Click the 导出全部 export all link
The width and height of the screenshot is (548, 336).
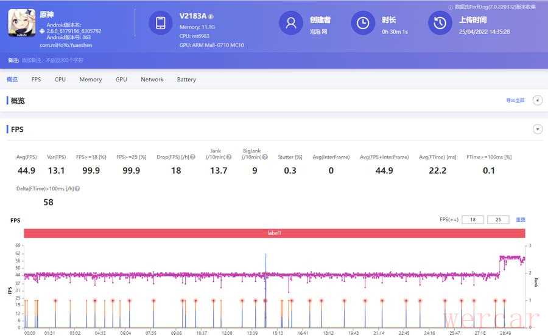point(515,100)
